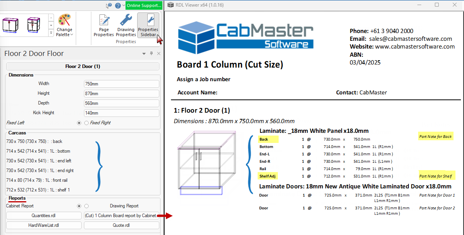Click 'Part Note for Shelf' note

(x=436, y=176)
